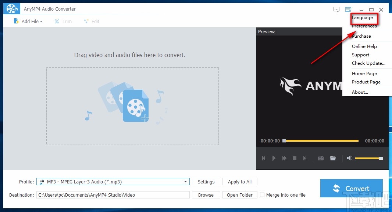Open the Edit tool
Screen dimensions: 392x212
pos(92,21)
